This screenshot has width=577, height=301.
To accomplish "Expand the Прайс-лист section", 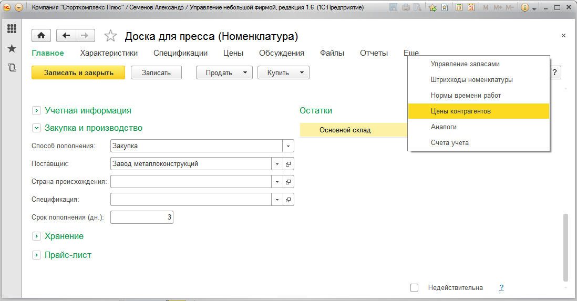I will [36, 255].
